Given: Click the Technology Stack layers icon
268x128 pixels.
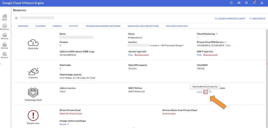Looking at the screenshot, I should [33, 92].
